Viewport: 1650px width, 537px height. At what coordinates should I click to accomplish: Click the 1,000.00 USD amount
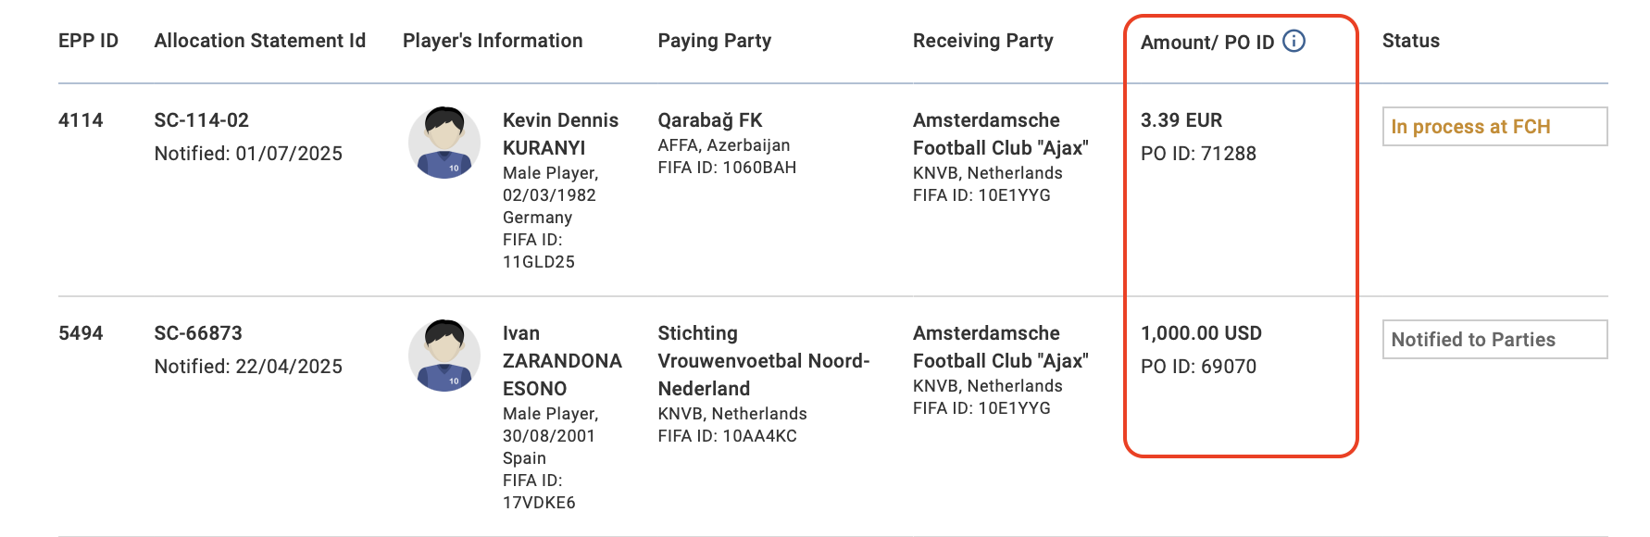[1201, 333]
